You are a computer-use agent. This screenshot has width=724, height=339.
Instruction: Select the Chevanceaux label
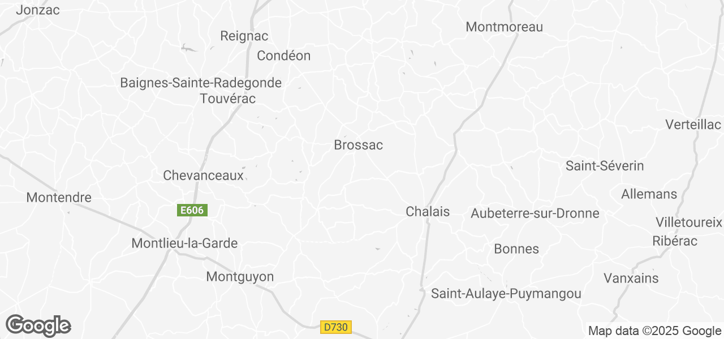pyautogui.click(x=203, y=176)
